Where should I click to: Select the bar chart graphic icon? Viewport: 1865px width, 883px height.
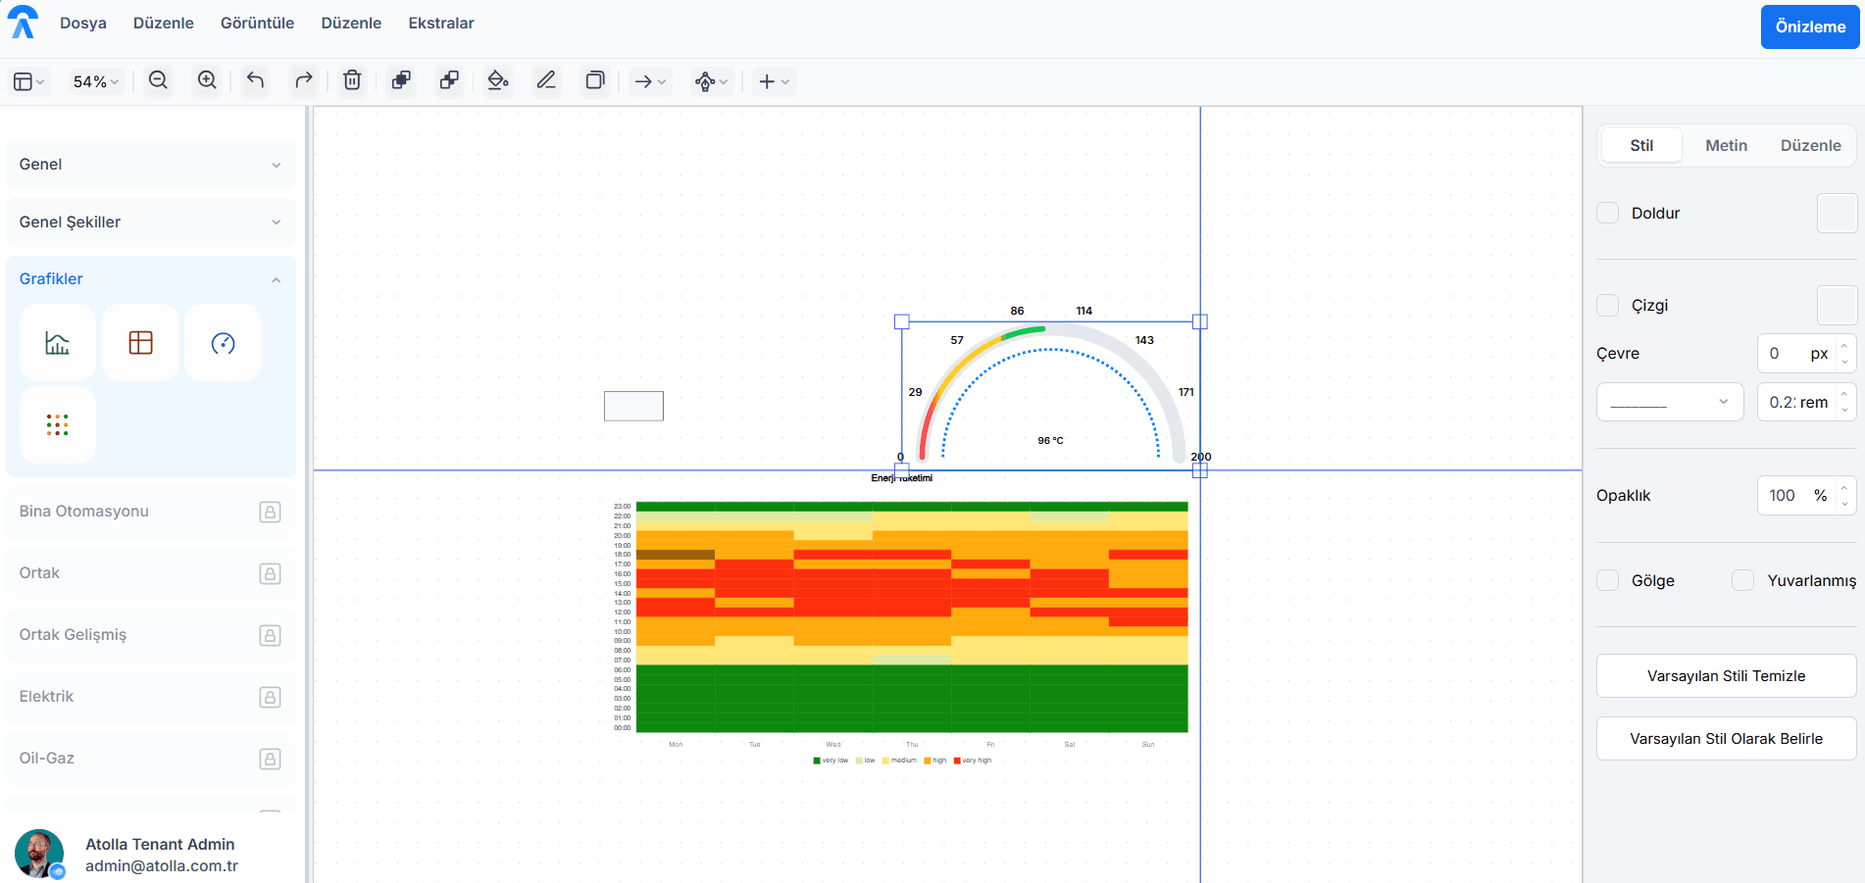58,343
